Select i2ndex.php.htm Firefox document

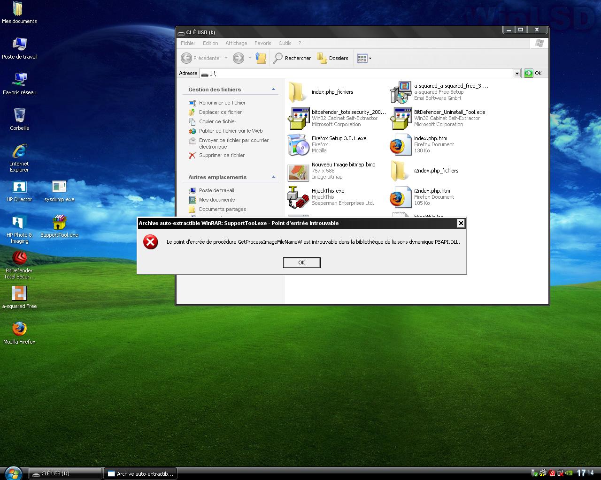[x=422, y=197]
